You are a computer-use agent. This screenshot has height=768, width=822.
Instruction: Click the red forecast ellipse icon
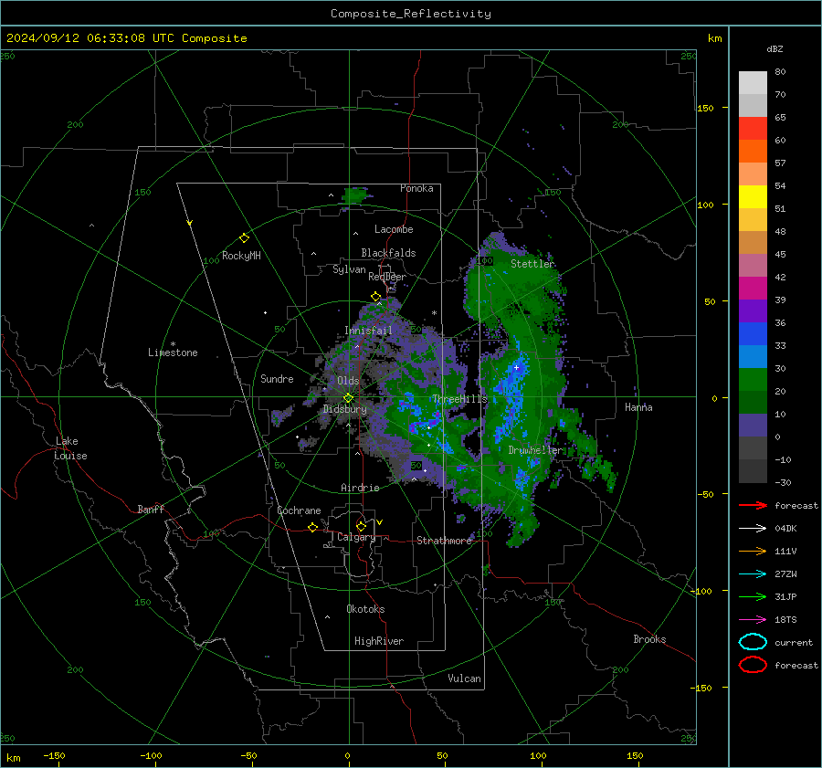[x=753, y=665]
